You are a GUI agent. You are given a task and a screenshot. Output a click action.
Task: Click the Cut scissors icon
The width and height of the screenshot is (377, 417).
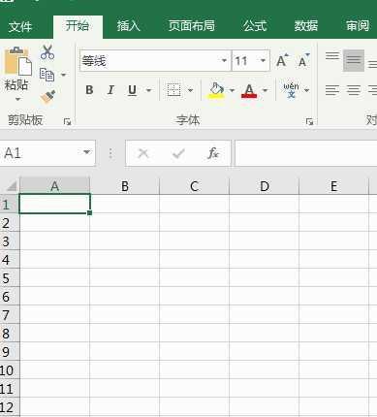click(47, 52)
